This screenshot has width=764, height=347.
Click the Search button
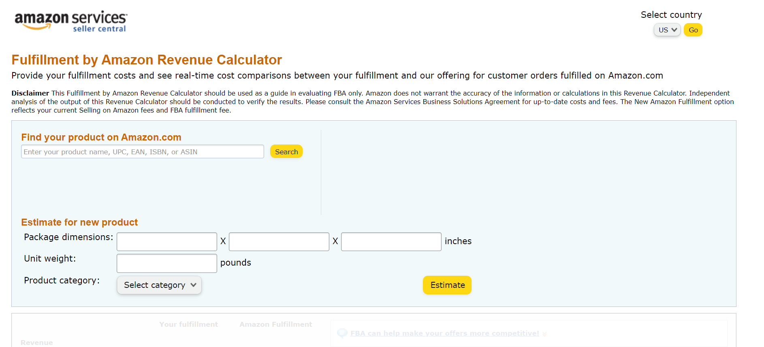[x=286, y=151]
